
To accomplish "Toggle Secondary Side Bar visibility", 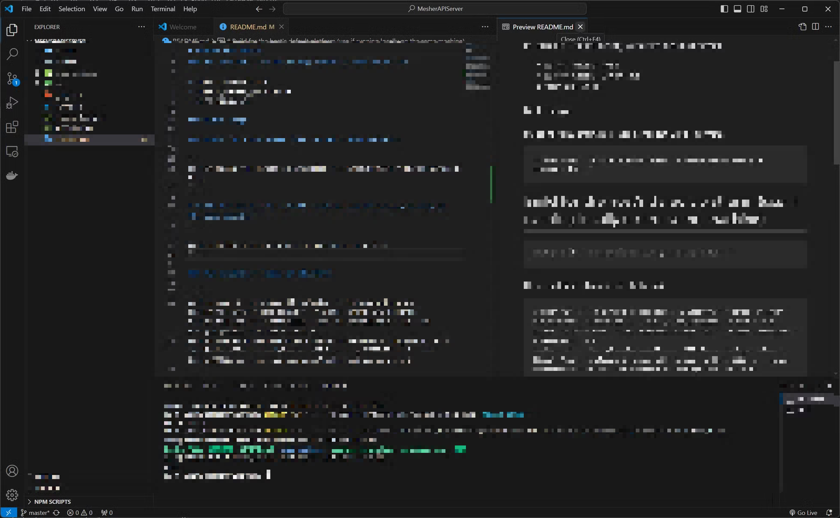I will [x=751, y=9].
